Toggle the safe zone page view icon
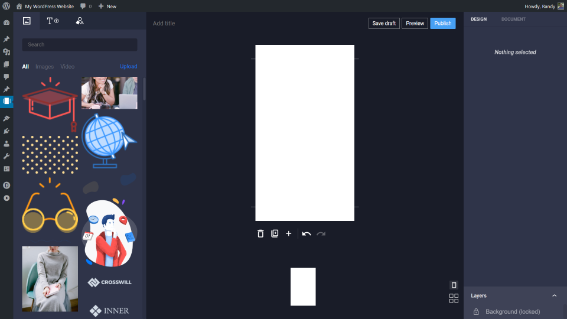This screenshot has width=567, height=319. 454,285
